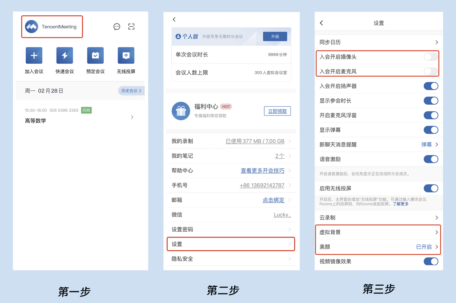Tap the 福利中心 gift icon
456x303 pixels.
(x=181, y=111)
